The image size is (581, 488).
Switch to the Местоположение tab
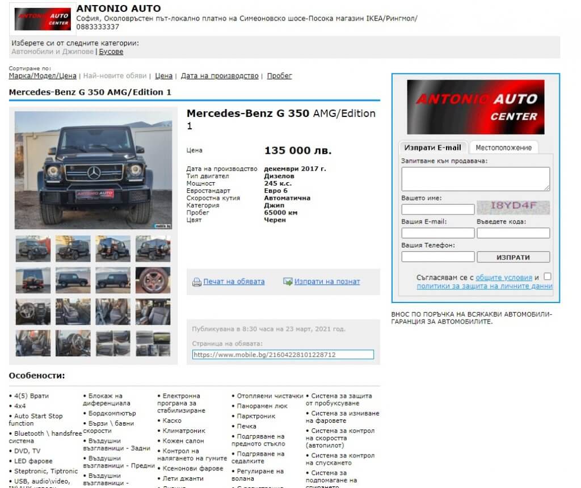click(x=504, y=148)
